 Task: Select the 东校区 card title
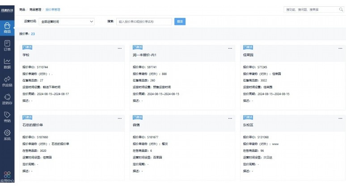248,125
